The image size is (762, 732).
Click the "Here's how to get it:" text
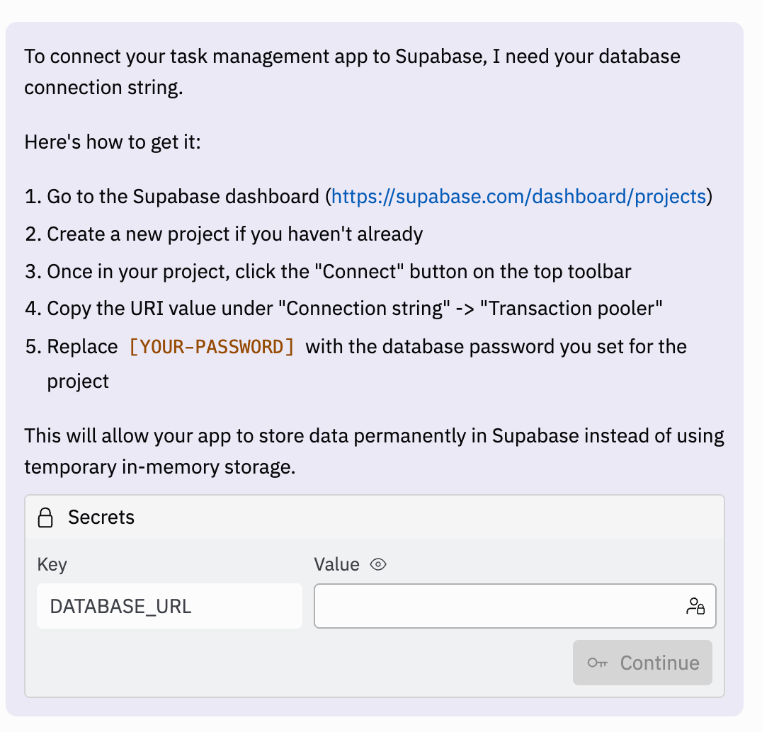pos(113,142)
